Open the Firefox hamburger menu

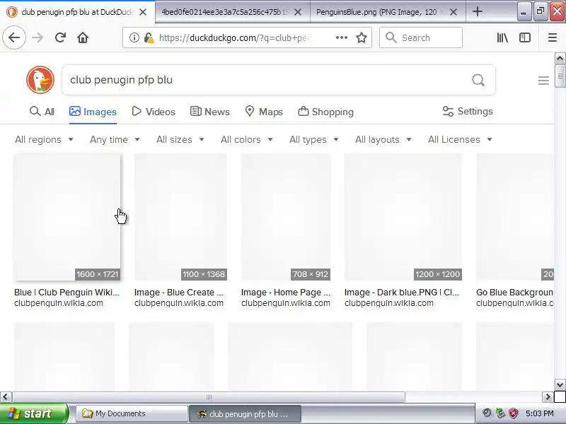(x=553, y=37)
